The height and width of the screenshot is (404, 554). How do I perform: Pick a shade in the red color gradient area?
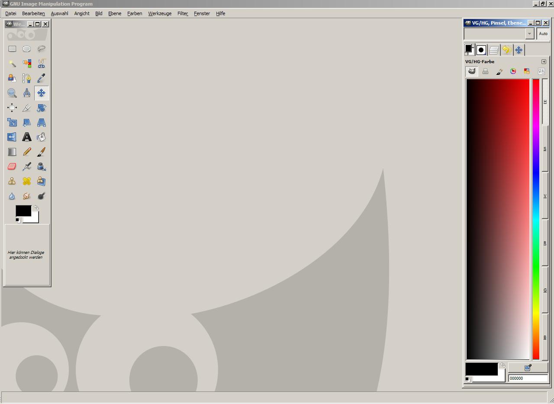coord(498,219)
